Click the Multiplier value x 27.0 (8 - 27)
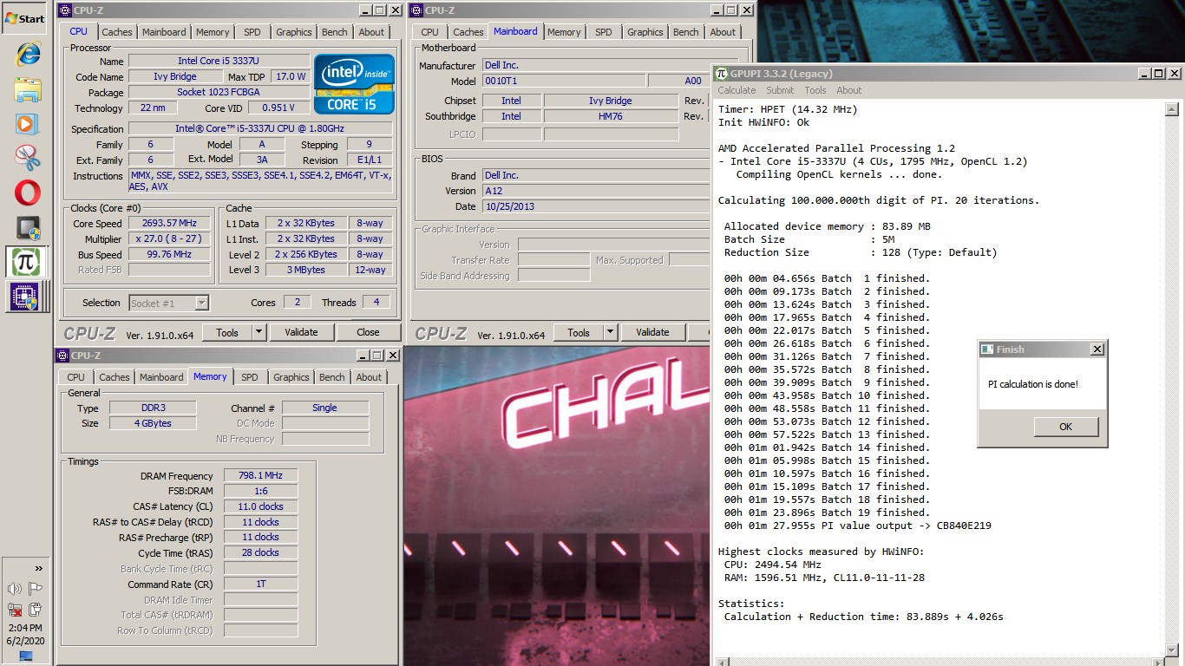The image size is (1185, 666). click(x=169, y=238)
